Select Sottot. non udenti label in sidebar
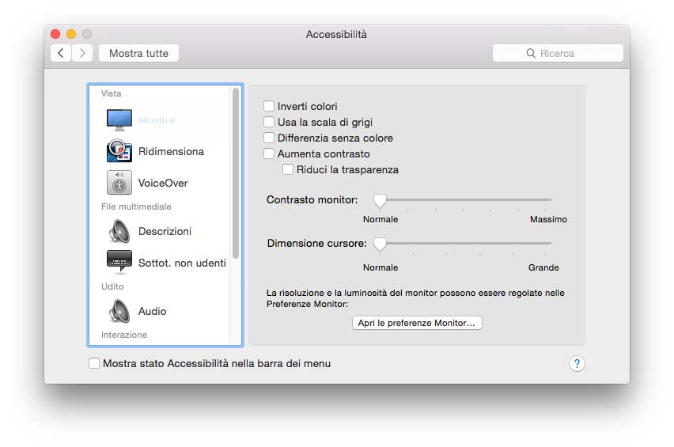 point(182,263)
